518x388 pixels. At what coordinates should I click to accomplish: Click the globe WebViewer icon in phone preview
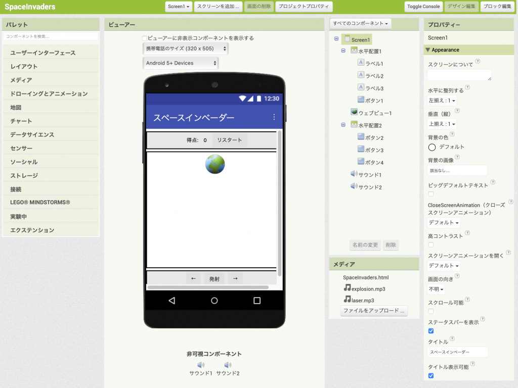pos(215,164)
